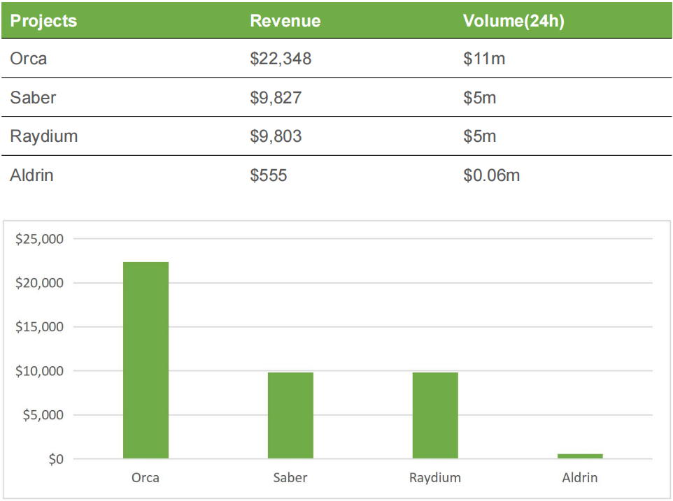The height and width of the screenshot is (501, 673).
Task: Select the green Orca bar in the chart
Action: coord(146,361)
